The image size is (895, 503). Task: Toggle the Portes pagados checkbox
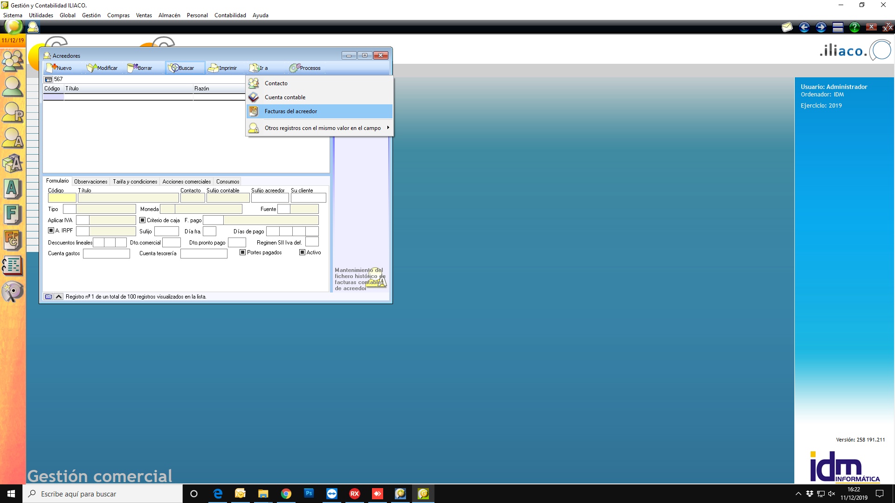(x=242, y=252)
